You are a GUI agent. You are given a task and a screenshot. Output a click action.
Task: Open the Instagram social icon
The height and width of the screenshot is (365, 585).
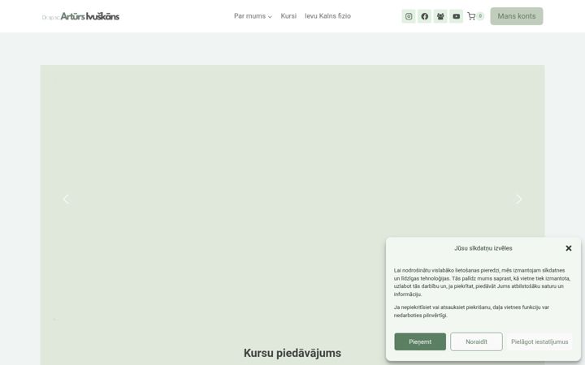pos(409,16)
